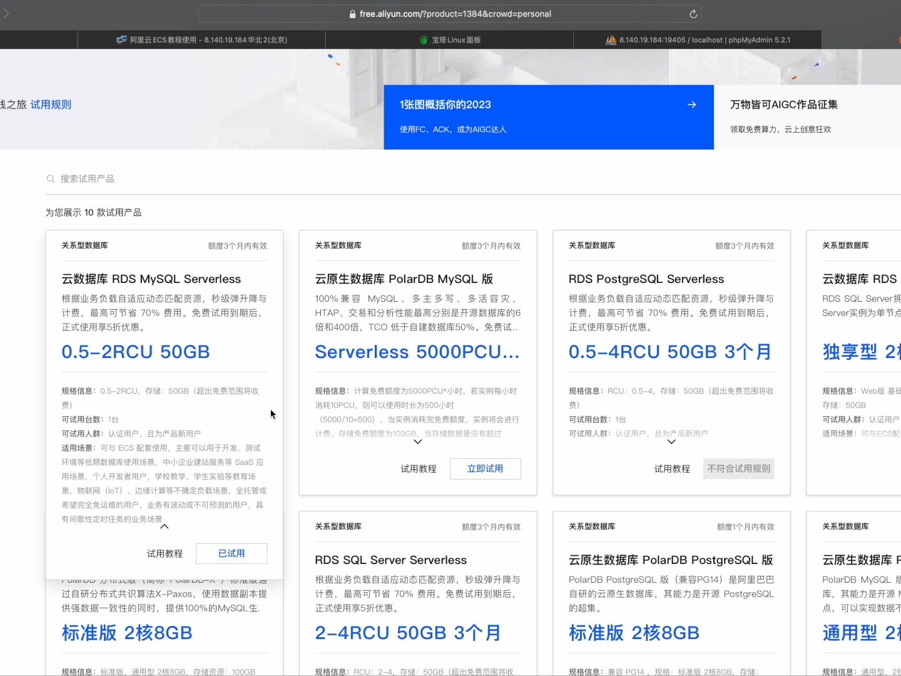The height and width of the screenshot is (676, 901).
Task: Open 试用教程 for RDS PostgreSQL Serverless
Action: (x=672, y=469)
